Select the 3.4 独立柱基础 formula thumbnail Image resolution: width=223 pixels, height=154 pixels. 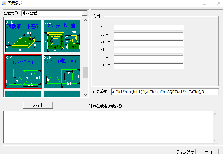click(x=23, y=72)
